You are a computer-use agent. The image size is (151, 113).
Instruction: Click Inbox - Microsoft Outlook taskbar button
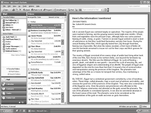[39, 111]
